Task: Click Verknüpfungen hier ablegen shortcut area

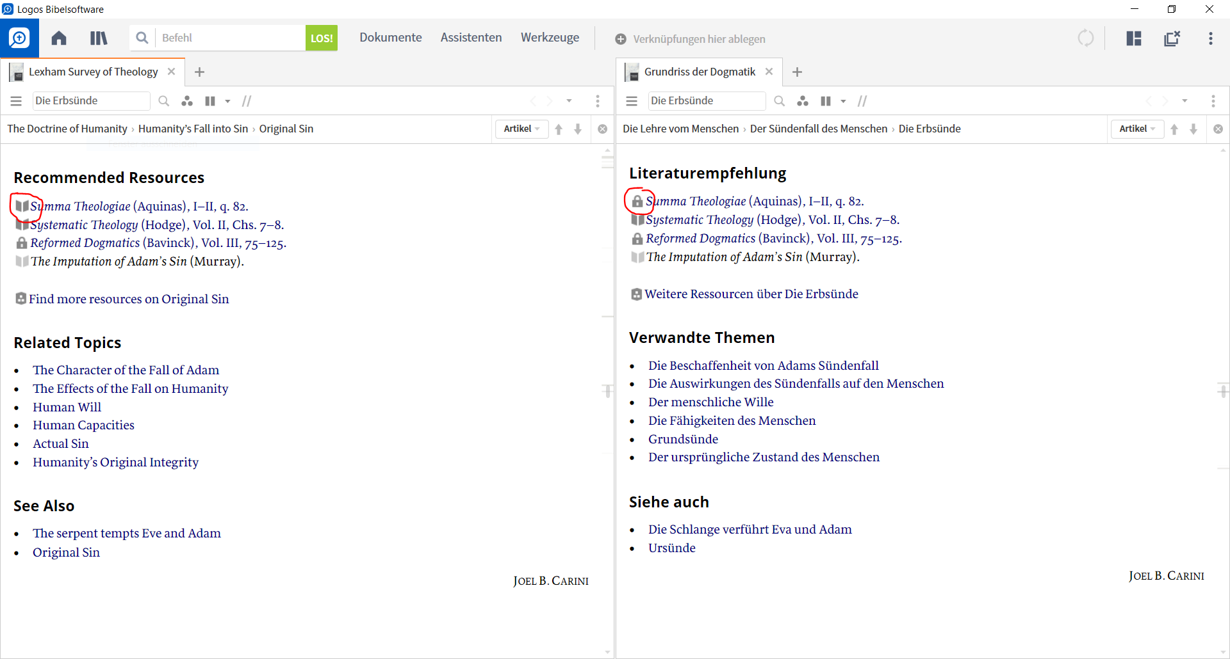Action: coord(691,39)
